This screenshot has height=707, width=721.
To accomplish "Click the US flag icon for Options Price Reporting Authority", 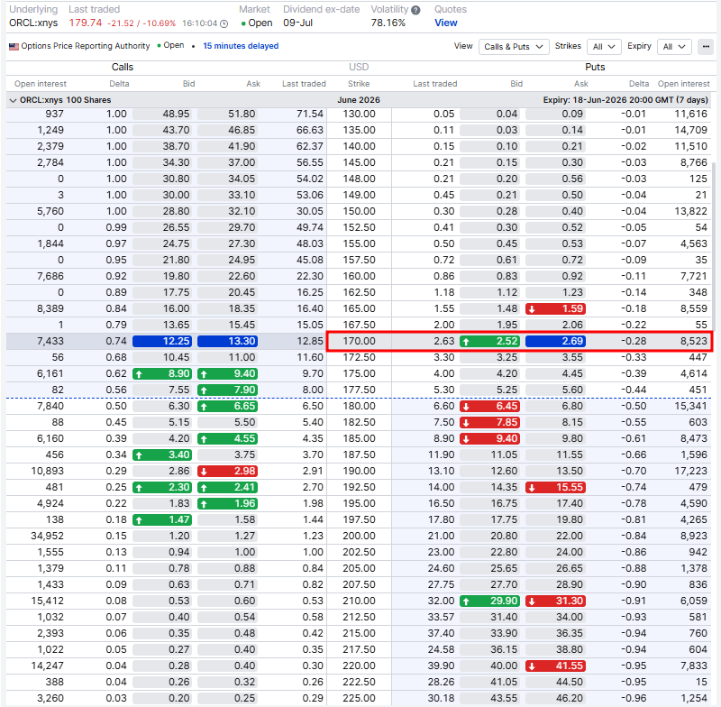I will click(x=14, y=46).
